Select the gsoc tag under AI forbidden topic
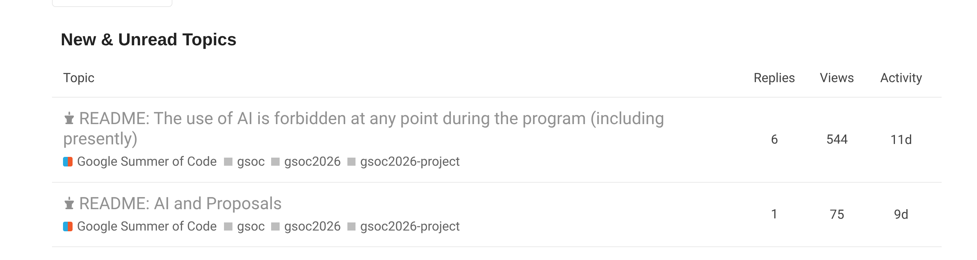977x260 pixels. tap(250, 162)
